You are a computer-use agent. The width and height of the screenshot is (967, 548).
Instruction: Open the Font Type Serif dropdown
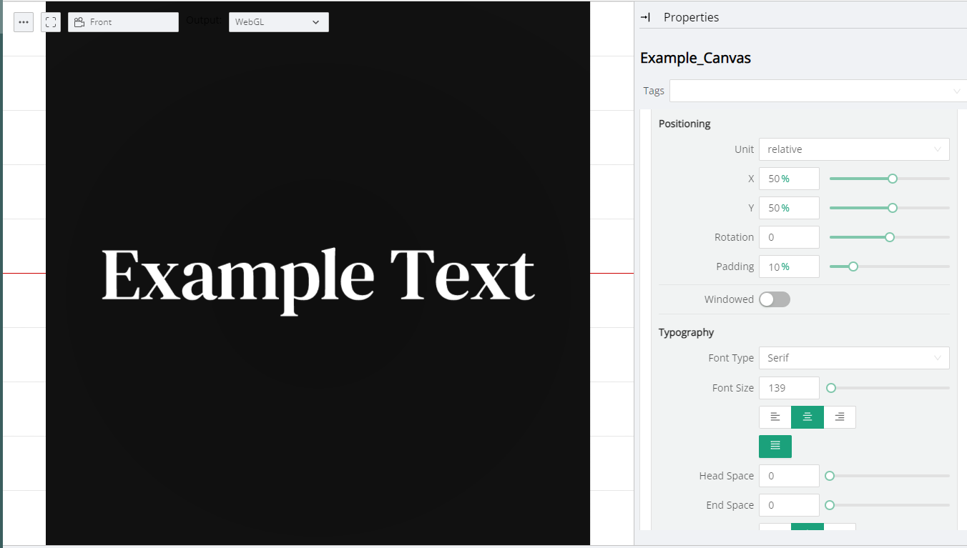tap(853, 358)
